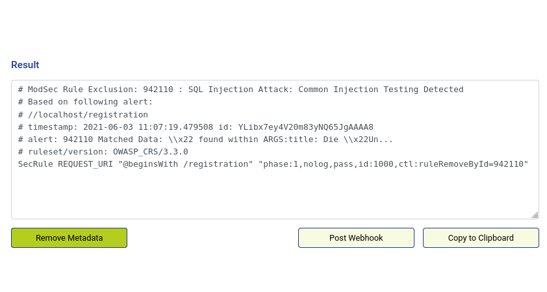This screenshot has width=547, height=292.
Task: Click 'Matched Data' in the alert line
Action: pos(128,140)
